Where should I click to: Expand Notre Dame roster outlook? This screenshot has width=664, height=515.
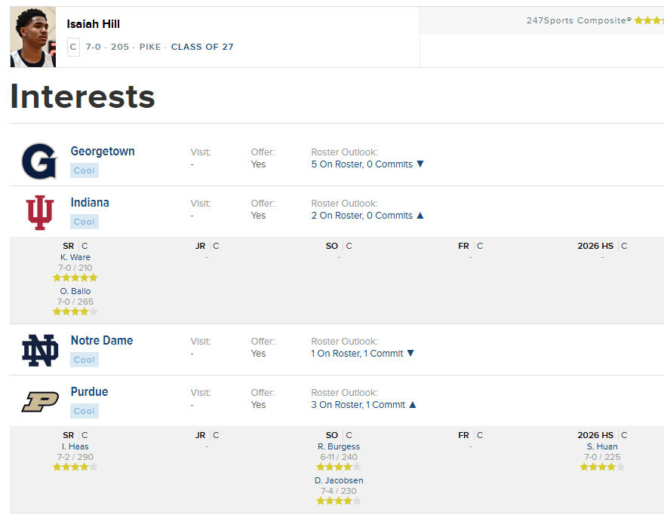tap(410, 354)
